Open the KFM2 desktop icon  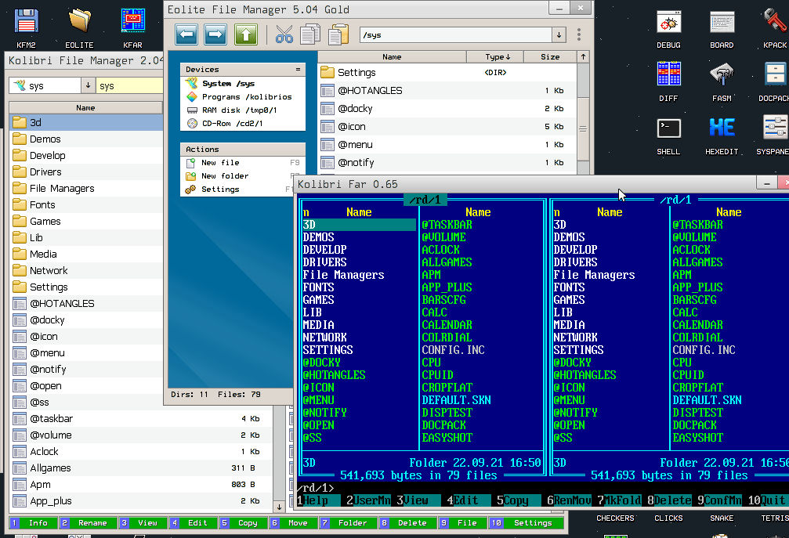point(26,28)
